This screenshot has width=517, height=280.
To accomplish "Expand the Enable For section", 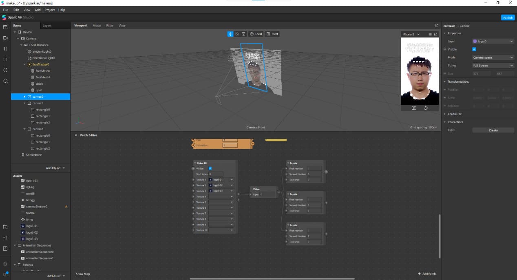I will [x=455, y=114].
